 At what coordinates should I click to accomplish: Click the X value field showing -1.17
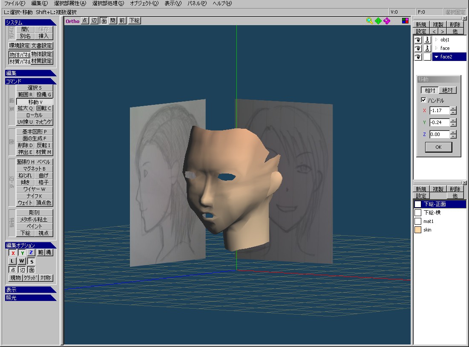(439, 110)
